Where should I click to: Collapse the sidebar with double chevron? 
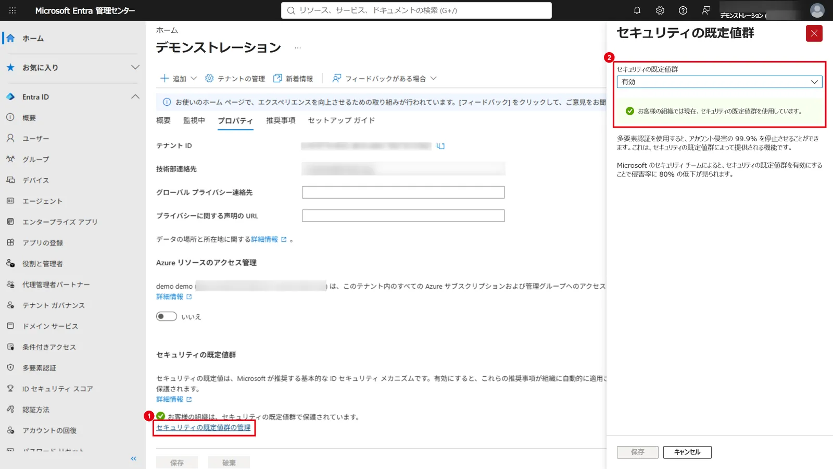133,459
